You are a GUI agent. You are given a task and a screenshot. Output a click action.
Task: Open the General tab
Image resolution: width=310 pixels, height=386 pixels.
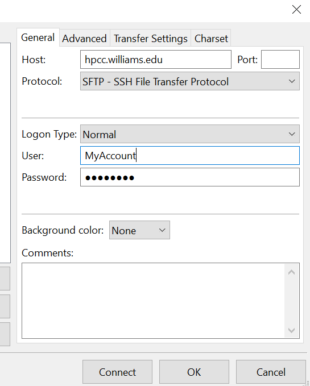coord(38,38)
